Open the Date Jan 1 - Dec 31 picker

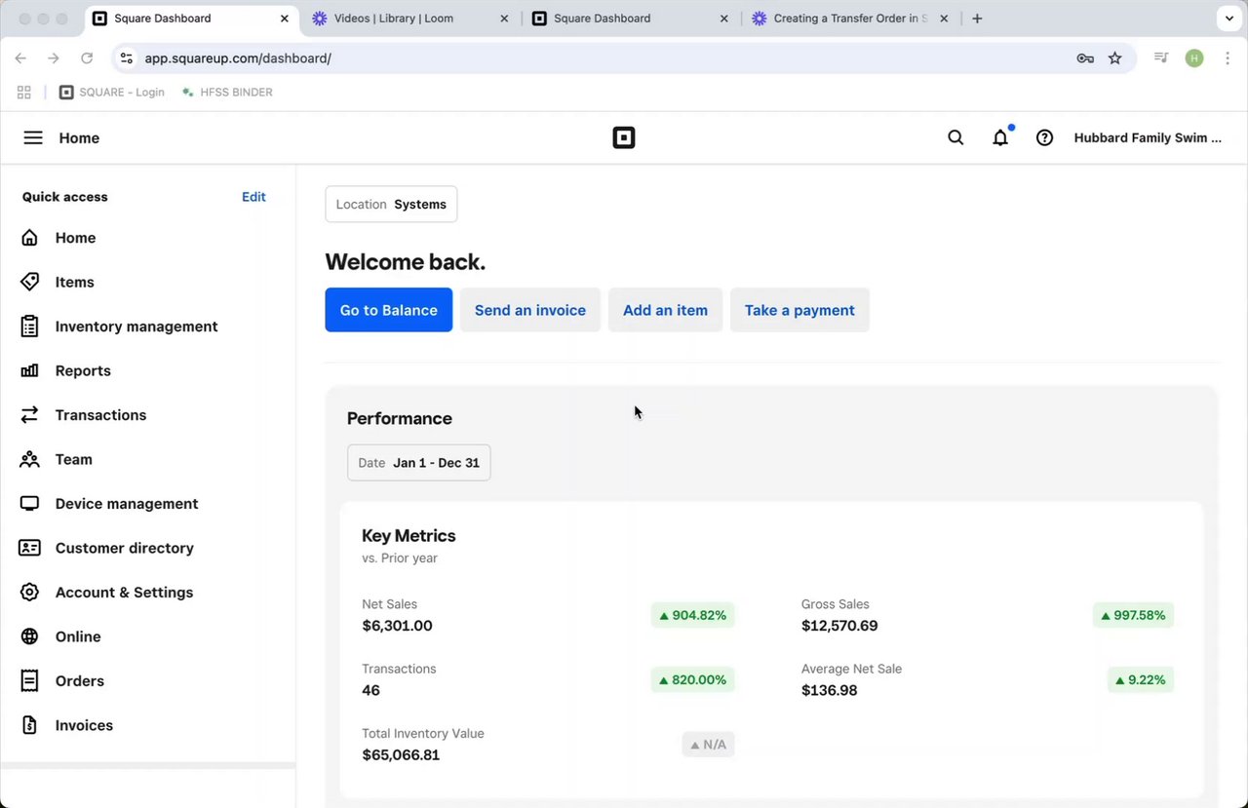click(x=419, y=463)
